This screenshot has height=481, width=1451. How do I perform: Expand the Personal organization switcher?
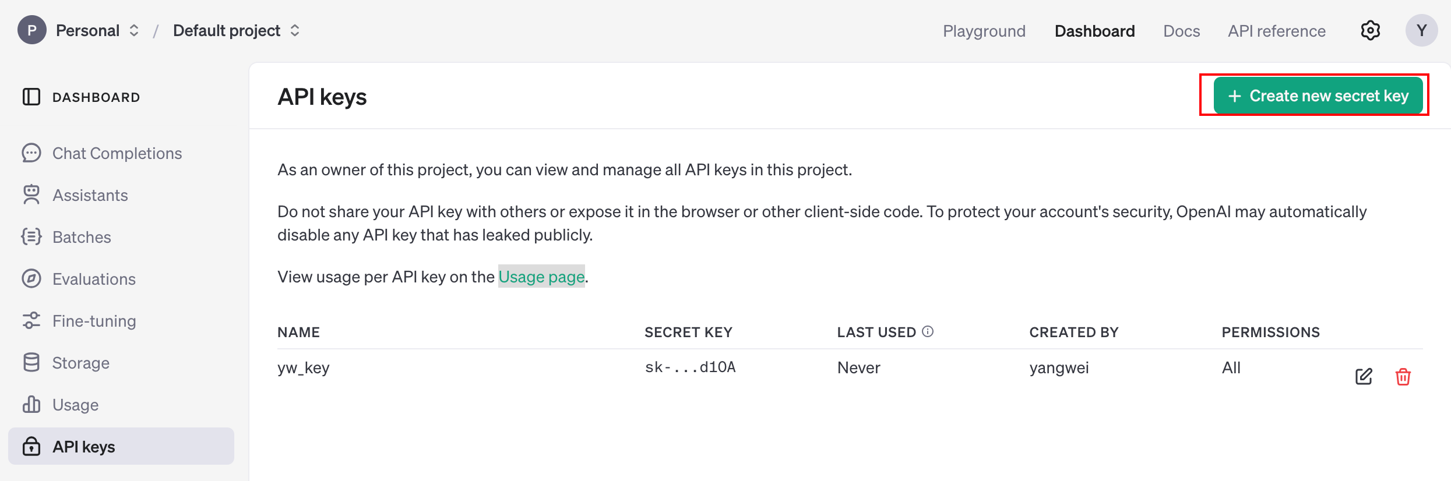pyautogui.click(x=133, y=30)
